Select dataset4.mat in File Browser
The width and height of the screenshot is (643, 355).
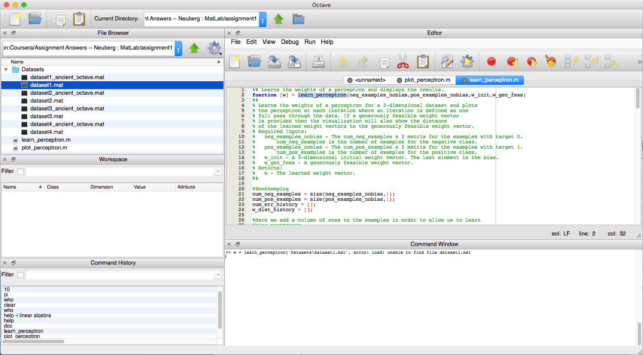[47, 132]
